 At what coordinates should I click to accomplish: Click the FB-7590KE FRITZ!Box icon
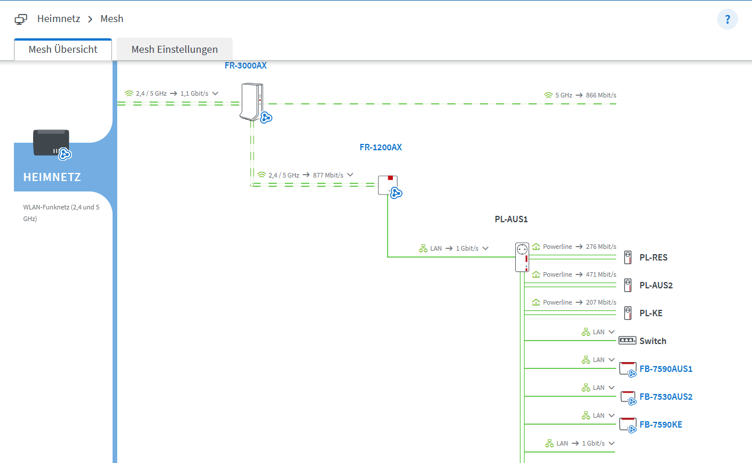tap(628, 425)
